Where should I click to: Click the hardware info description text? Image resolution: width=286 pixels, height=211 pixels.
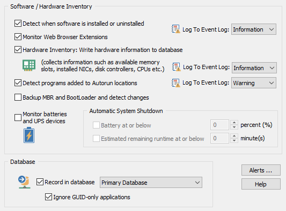point(102,65)
